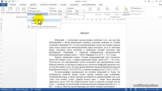Viewport: 162px width, 91px height.
Task: Open the Выровнять align dropdown
Action: (x=136, y=8)
